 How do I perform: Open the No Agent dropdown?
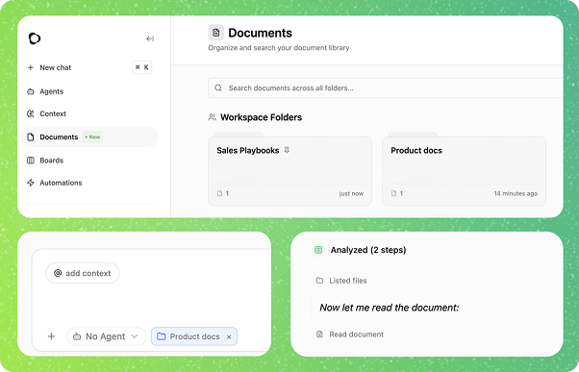coord(107,336)
